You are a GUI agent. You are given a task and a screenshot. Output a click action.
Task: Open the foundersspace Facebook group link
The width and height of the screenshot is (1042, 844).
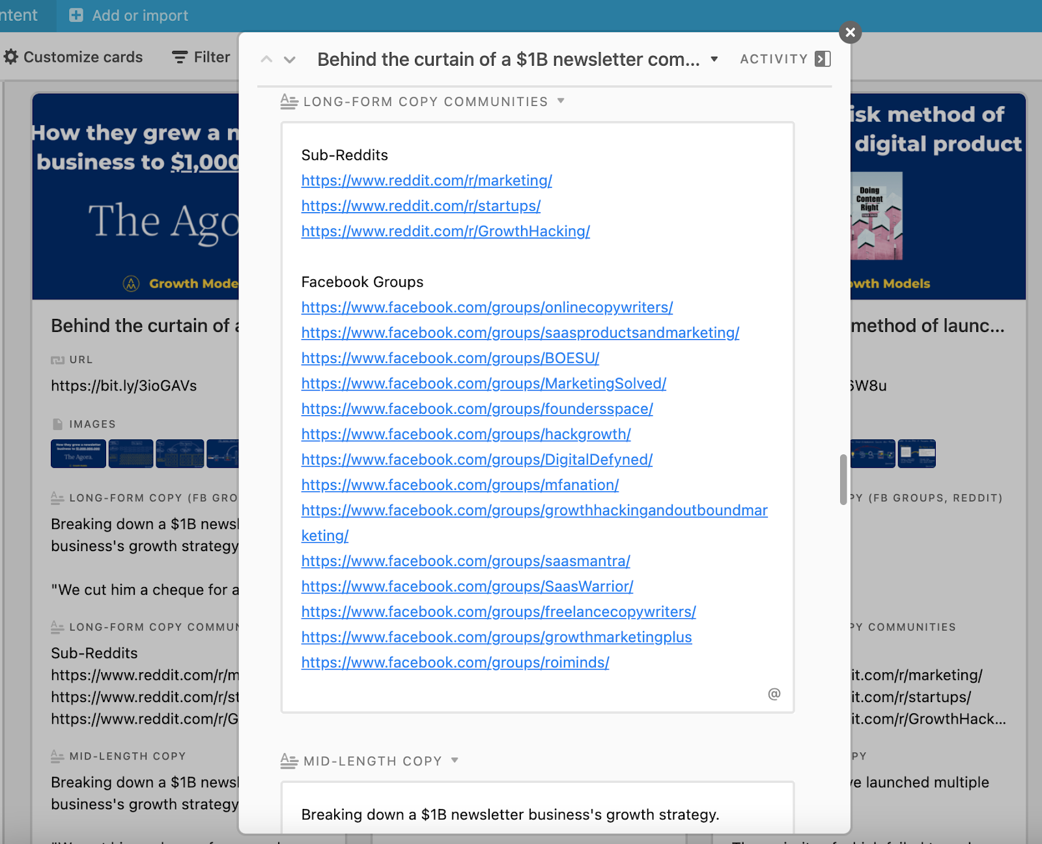(x=477, y=409)
